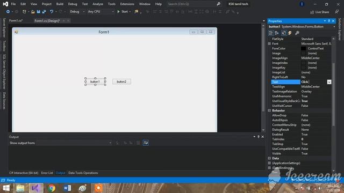Select button2 on the form designer

122,81
